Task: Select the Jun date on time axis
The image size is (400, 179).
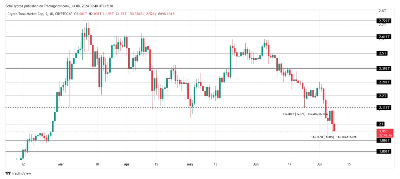Action: tap(256, 164)
